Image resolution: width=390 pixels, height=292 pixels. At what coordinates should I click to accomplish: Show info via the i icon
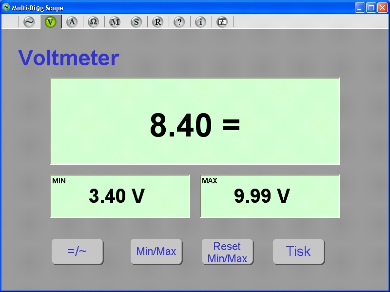pos(200,22)
